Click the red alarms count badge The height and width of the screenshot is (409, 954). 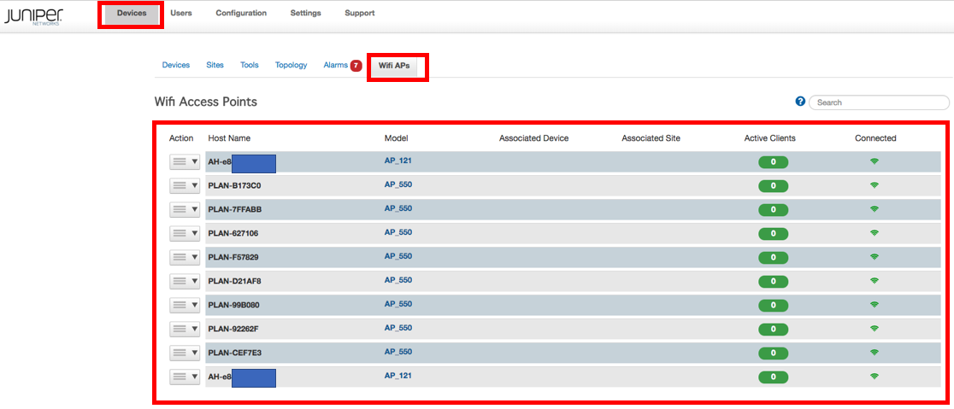[356, 66]
